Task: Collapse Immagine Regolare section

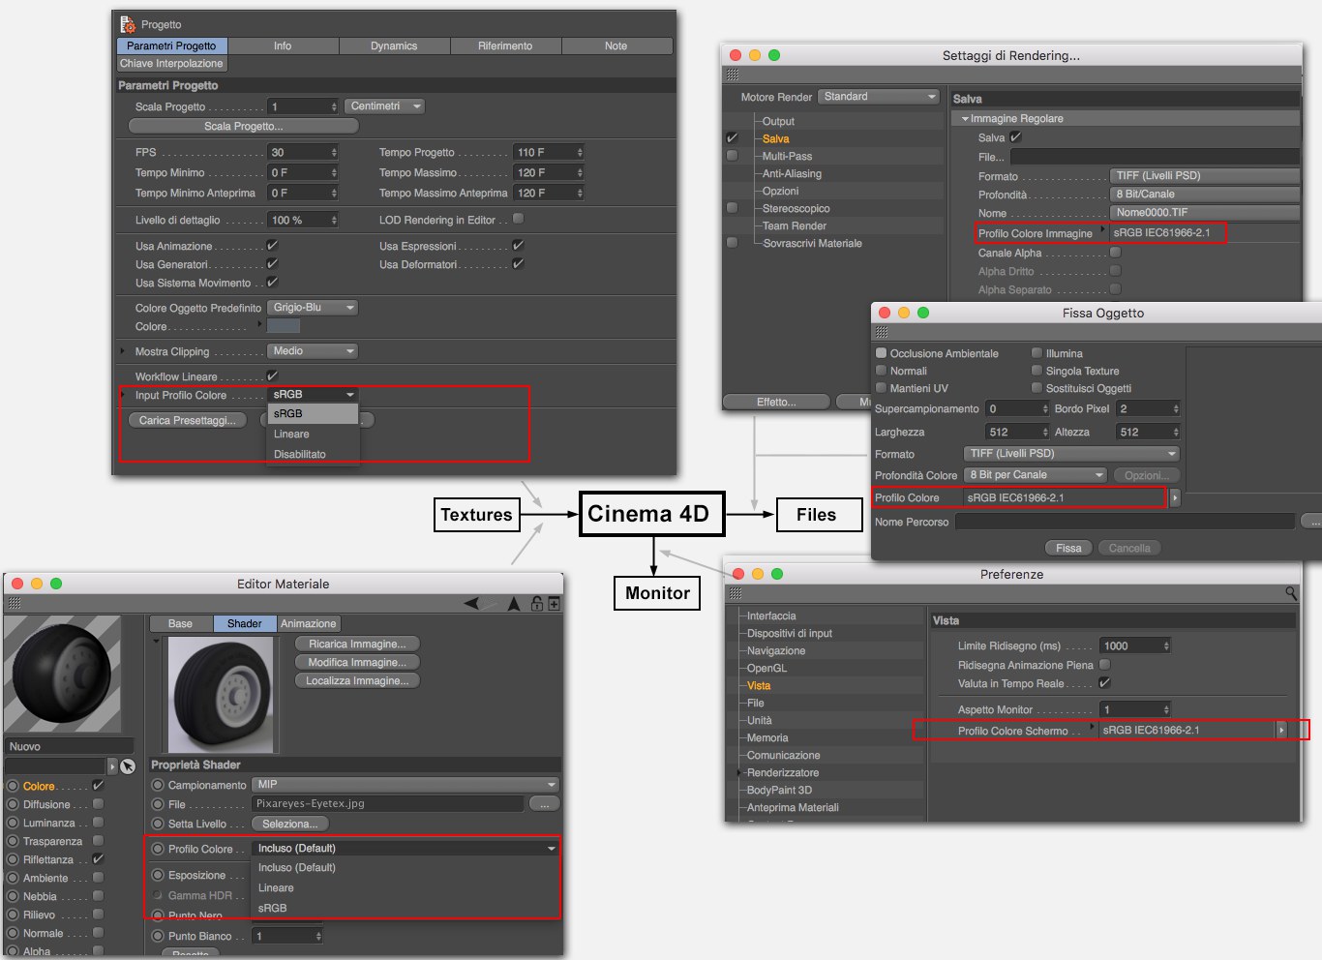Action: [965, 119]
